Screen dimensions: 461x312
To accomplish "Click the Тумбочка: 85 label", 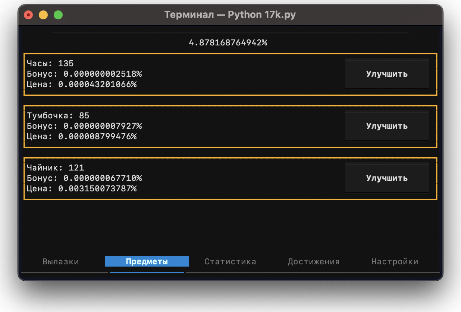I will click(x=58, y=116).
